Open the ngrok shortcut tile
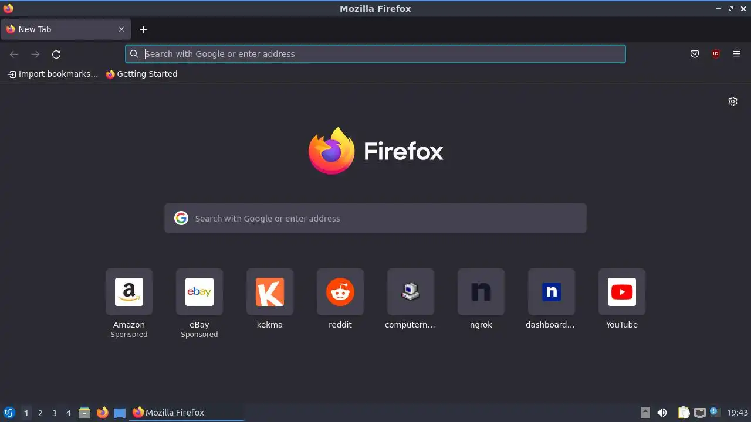Viewport: 751px width, 422px height. pos(481,292)
